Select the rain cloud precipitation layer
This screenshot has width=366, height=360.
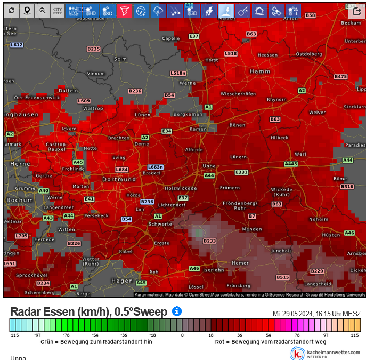pyautogui.click(x=158, y=11)
